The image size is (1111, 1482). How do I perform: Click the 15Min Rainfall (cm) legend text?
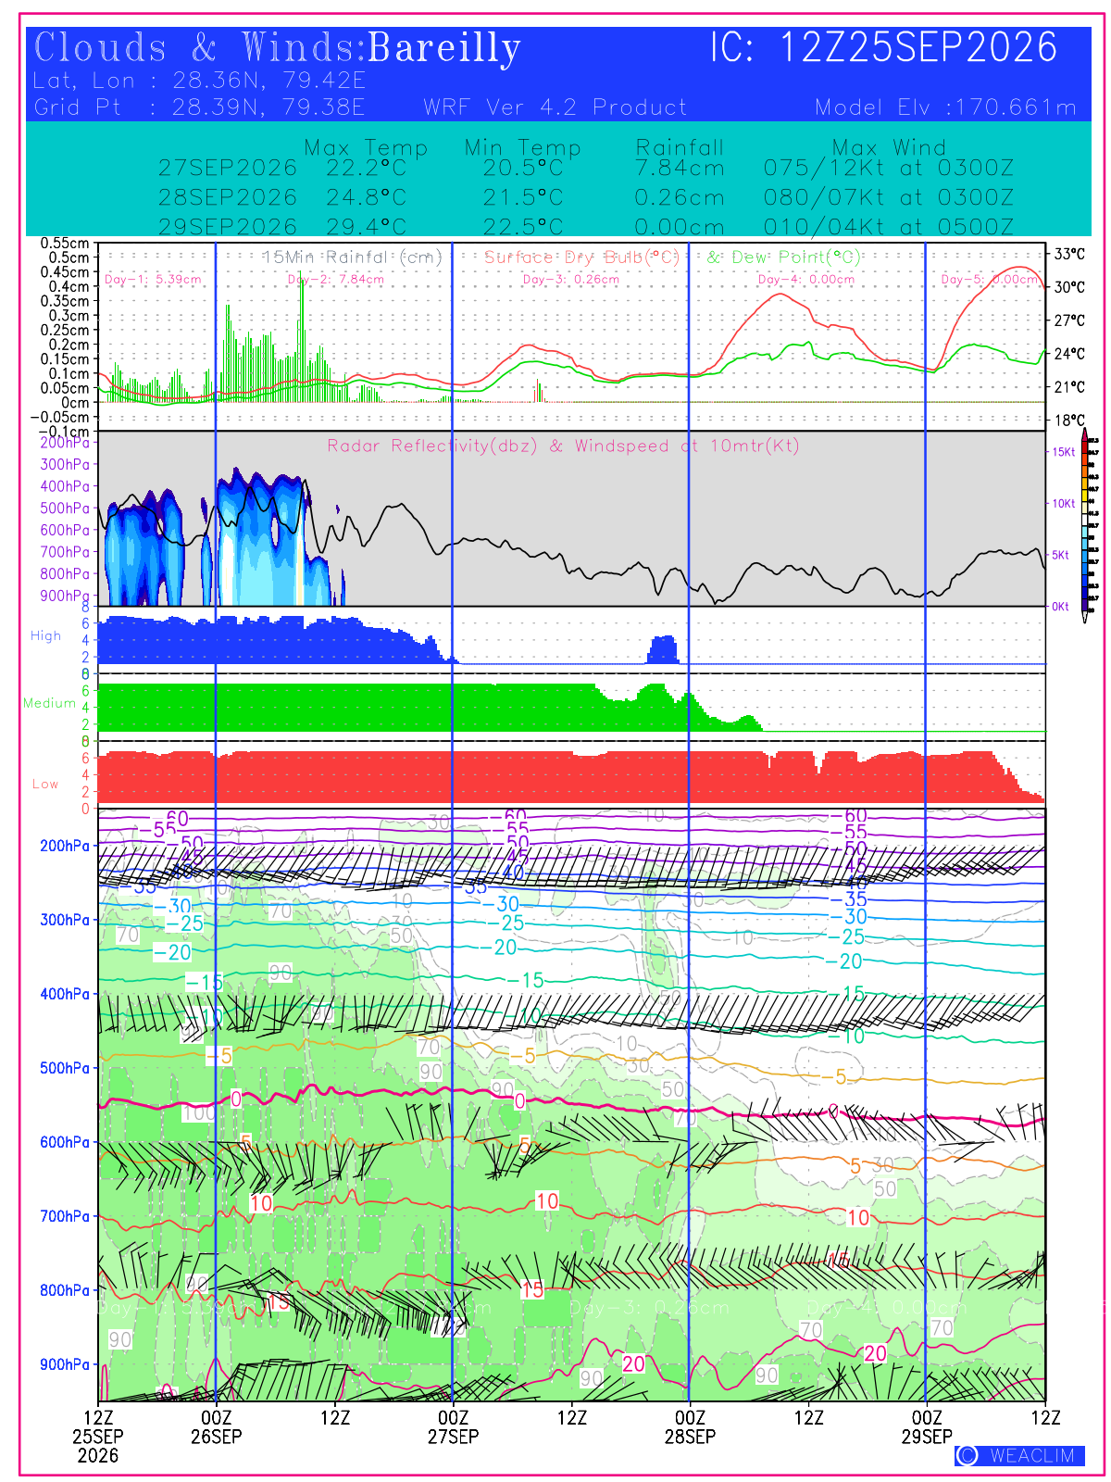coord(353,257)
